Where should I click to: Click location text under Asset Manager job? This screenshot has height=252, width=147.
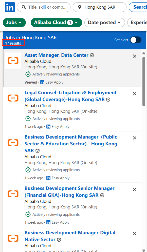coord(61,67)
